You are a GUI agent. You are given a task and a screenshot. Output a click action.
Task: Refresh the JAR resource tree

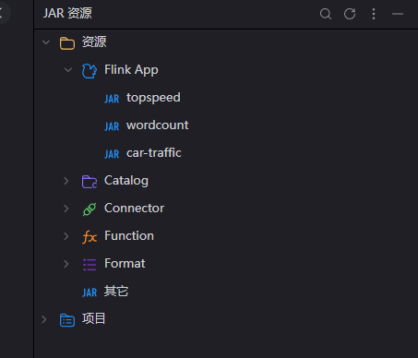point(350,14)
